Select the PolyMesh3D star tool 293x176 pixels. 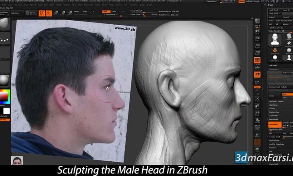click(x=289, y=43)
